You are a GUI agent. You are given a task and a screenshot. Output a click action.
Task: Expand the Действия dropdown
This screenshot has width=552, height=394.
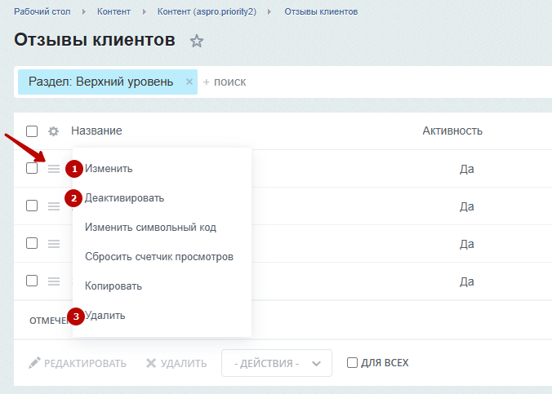pyautogui.click(x=277, y=363)
